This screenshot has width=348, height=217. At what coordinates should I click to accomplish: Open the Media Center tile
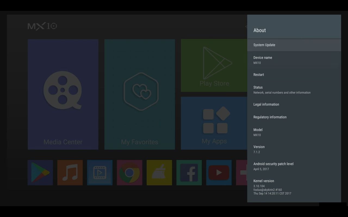[63, 94]
